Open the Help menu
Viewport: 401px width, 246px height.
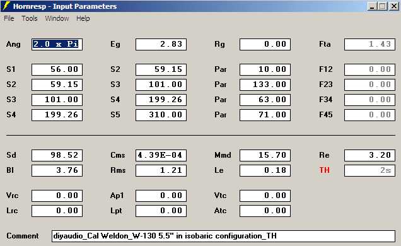(83, 18)
